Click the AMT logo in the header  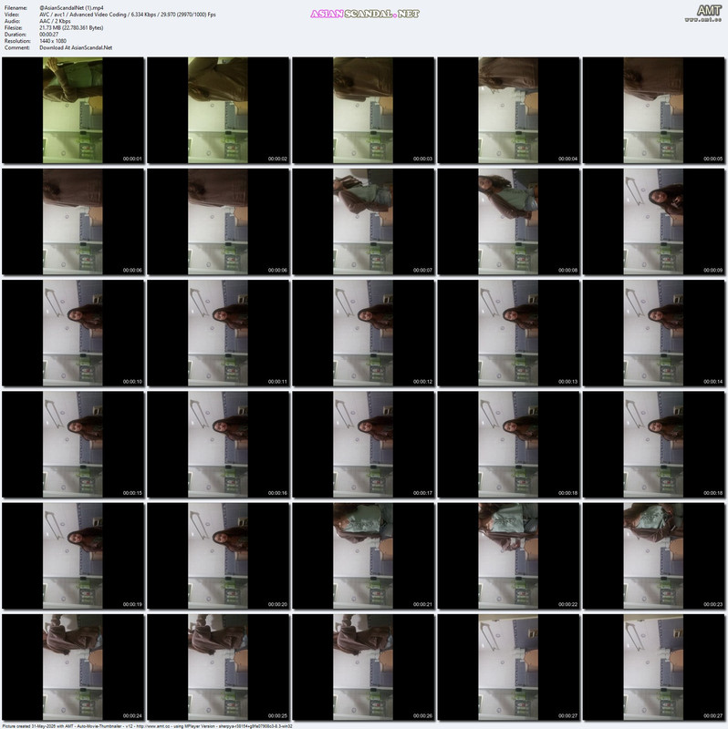click(x=702, y=13)
